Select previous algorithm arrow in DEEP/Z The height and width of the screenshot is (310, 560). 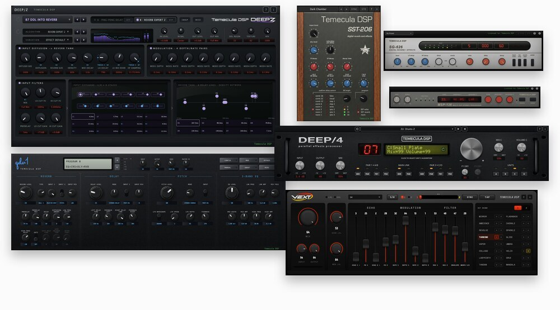[77, 32]
